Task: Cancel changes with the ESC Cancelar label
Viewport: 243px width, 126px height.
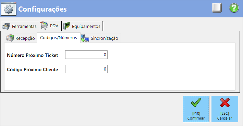Action: pyautogui.click(x=224, y=116)
